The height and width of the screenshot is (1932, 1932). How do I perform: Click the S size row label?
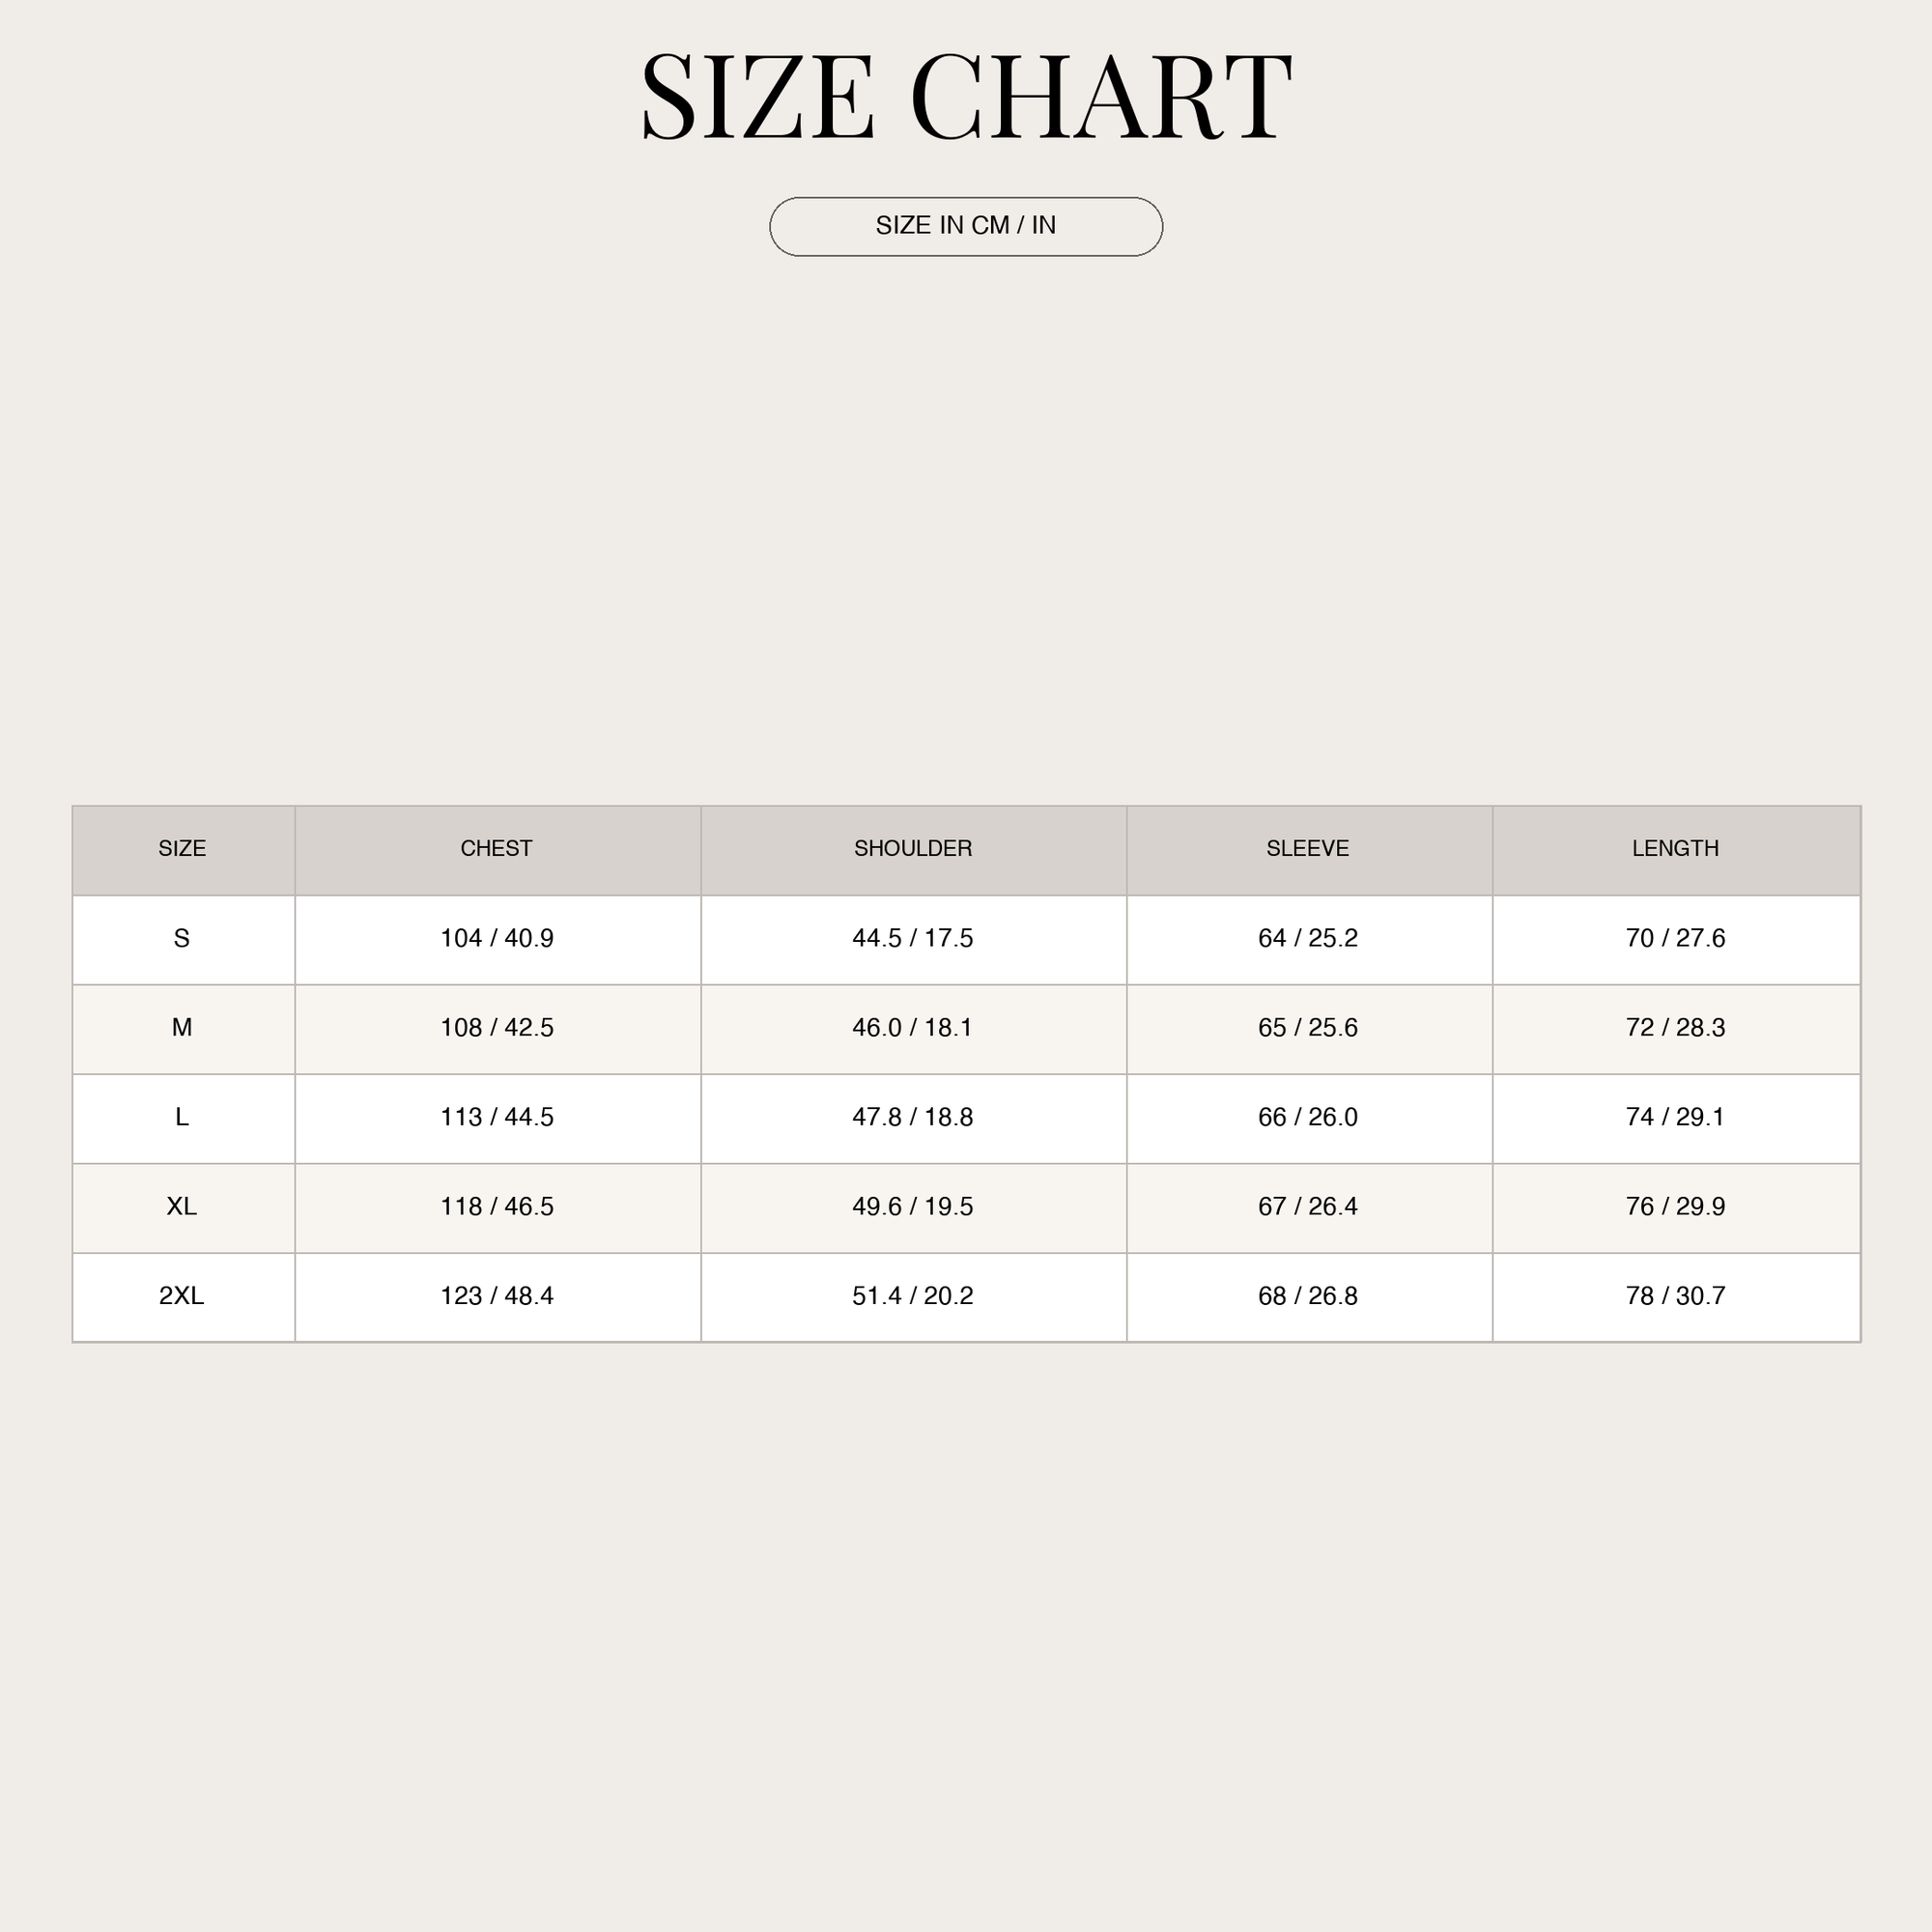(x=182, y=938)
